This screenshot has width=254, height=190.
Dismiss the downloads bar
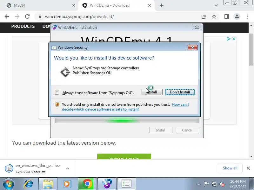(x=248, y=168)
